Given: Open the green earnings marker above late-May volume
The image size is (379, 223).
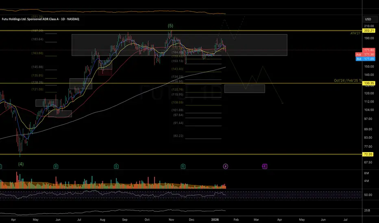Looking at the screenshot, I should pos(56,166).
